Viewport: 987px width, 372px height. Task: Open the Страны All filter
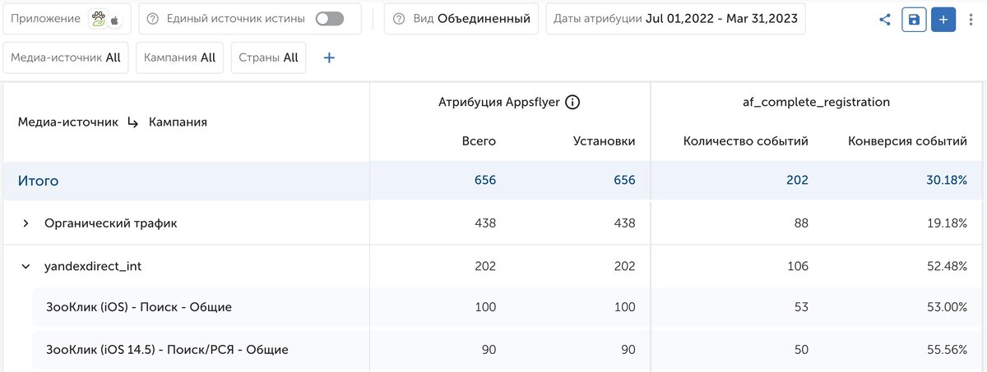pyautogui.click(x=268, y=57)
